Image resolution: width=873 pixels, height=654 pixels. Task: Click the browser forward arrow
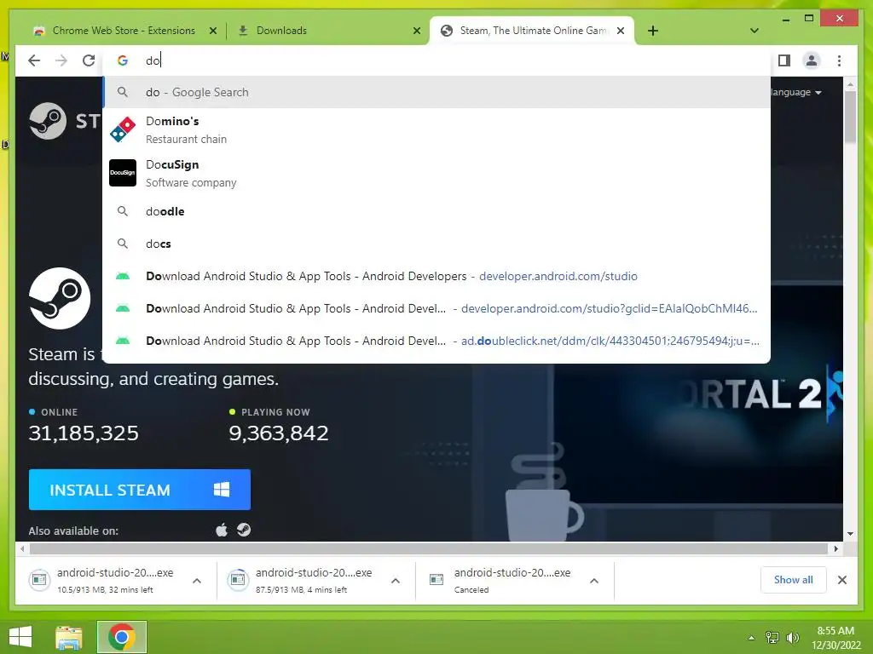pyautogui.click(x=61, y=60)
